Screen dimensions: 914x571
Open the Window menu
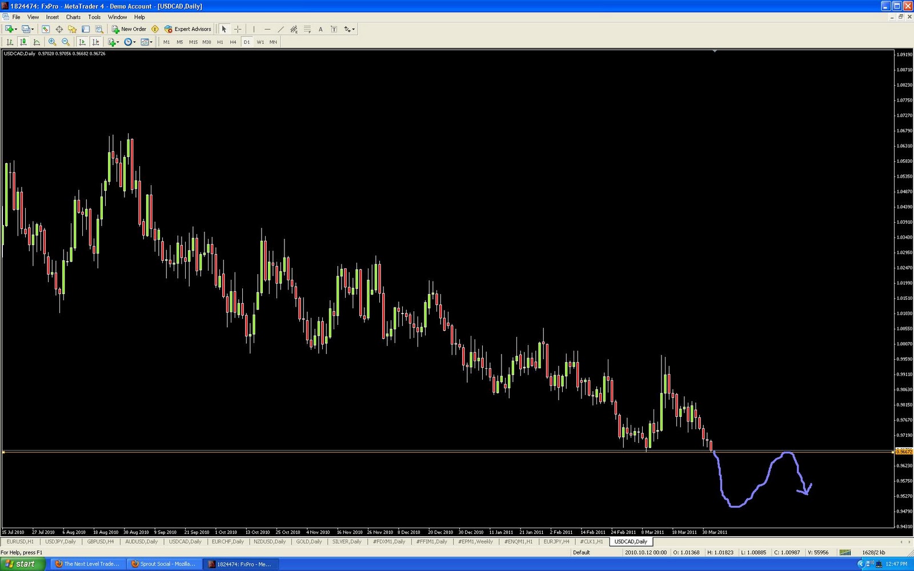118,17
